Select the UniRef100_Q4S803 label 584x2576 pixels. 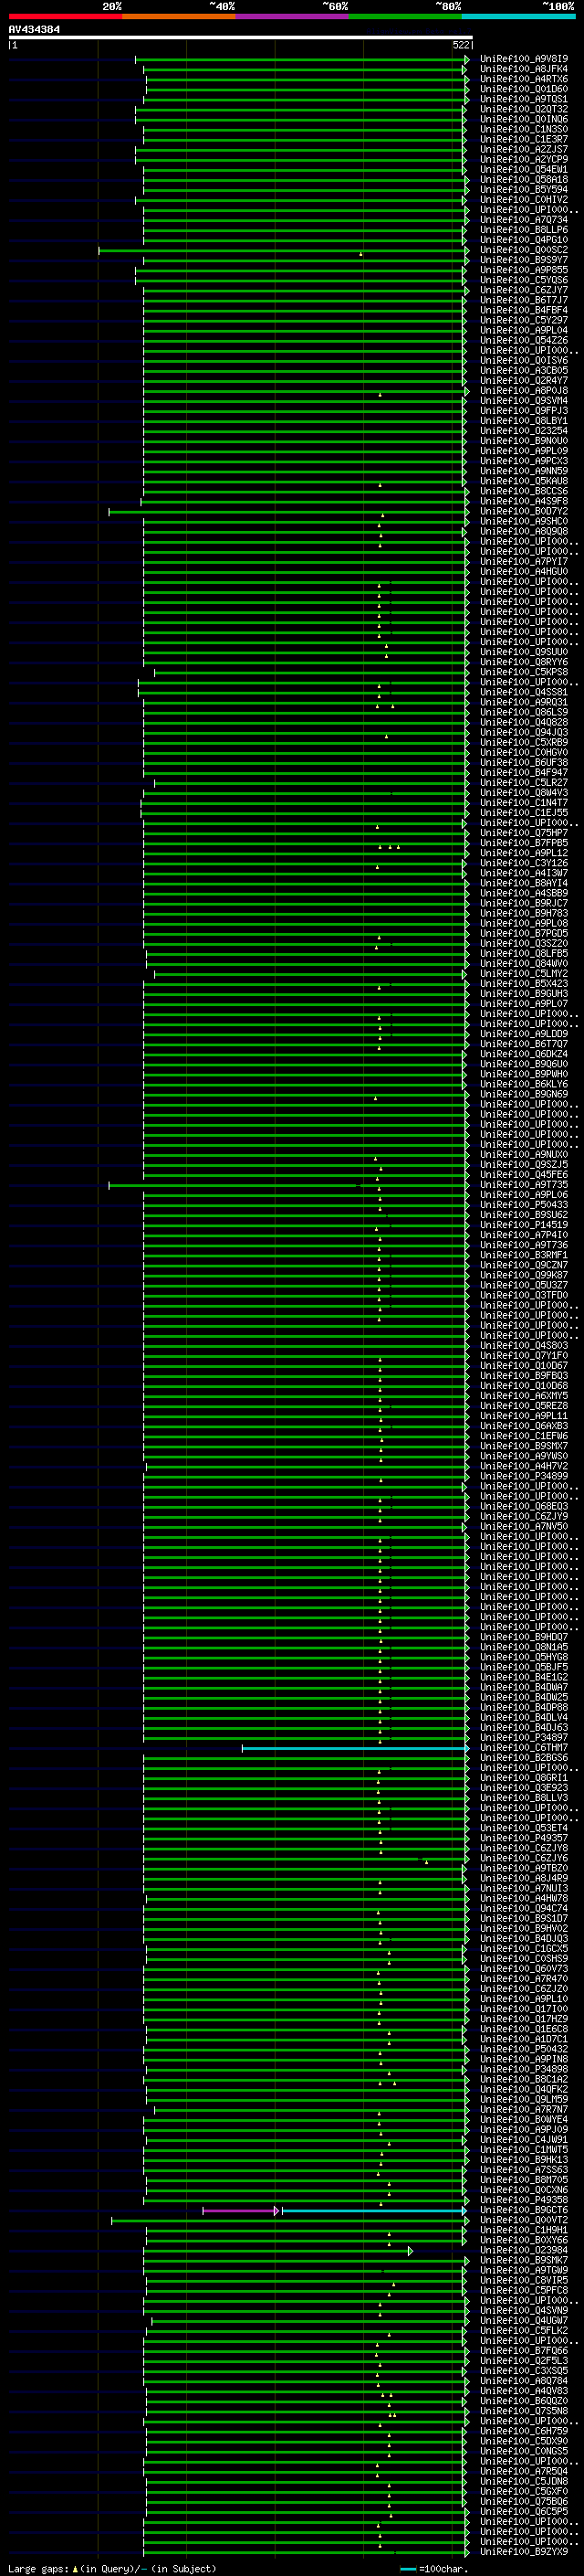click(x=524, y=1345)
